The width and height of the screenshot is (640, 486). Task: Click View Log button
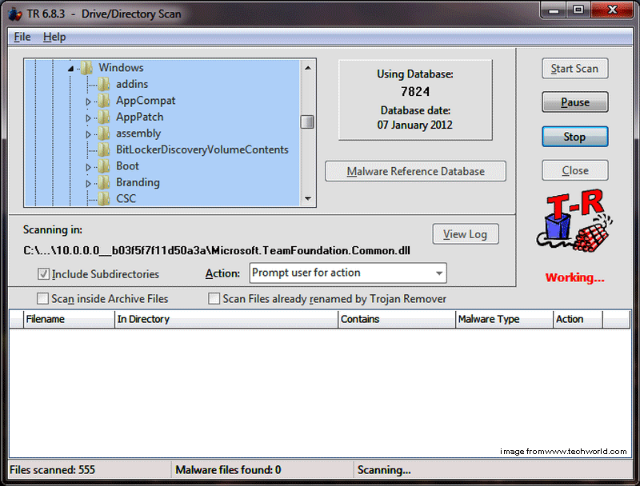[x=466, y=234]
